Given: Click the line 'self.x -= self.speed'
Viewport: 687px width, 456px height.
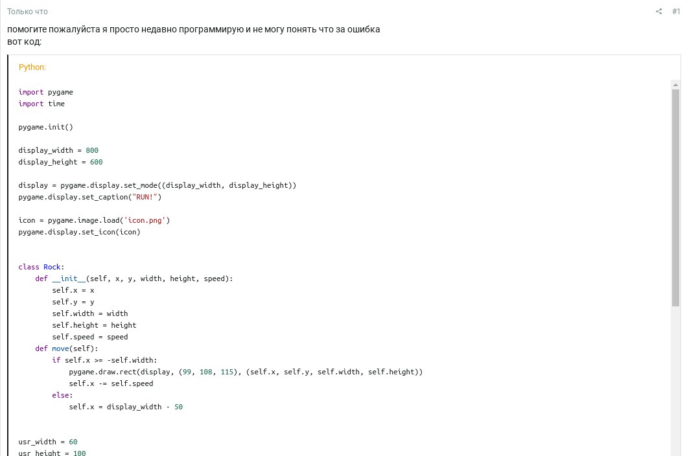Looking at the screenshot, I should pyautogui.click(x=111, y=383).
